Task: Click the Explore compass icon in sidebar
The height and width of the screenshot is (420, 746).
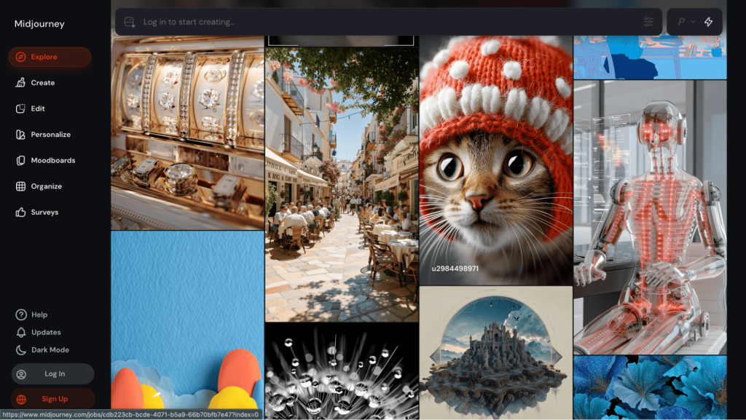Action: 20,57
